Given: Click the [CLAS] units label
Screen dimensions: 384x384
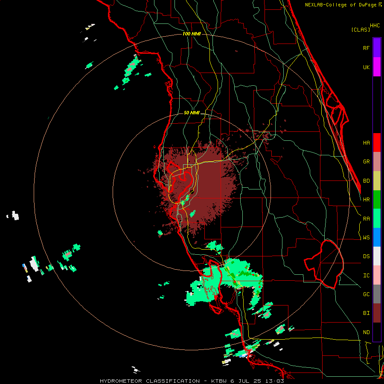Looking at the screenshot, I should click(x=361, y=29).
